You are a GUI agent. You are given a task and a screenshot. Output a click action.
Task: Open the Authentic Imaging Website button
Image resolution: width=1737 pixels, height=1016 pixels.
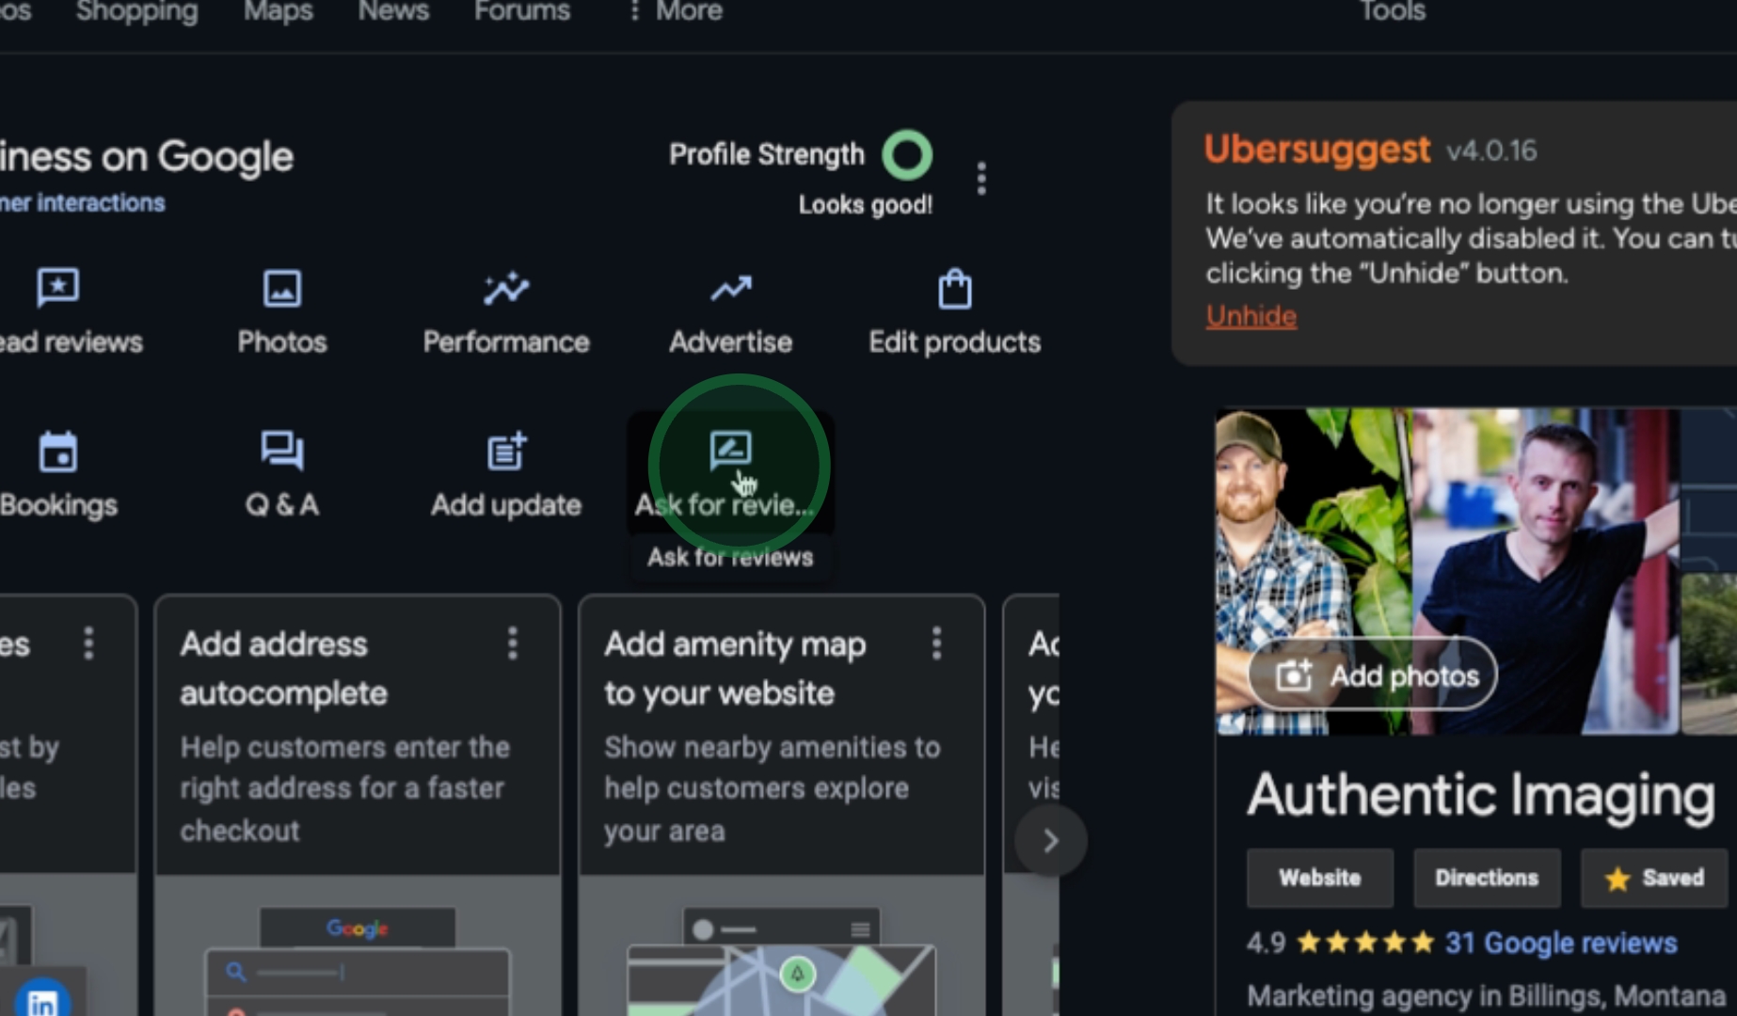(1319, 878)
